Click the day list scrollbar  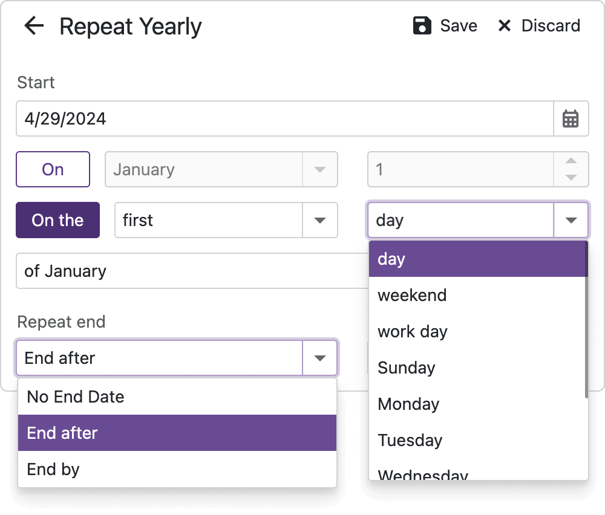[x=586, y=320]
